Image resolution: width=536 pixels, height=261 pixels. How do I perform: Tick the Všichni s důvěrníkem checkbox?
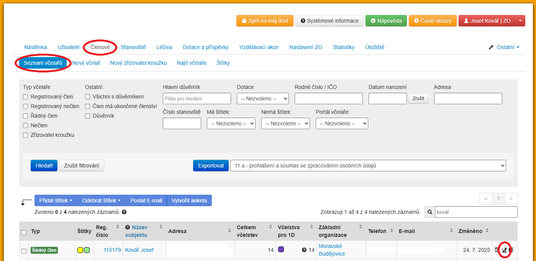coord(88,97)
